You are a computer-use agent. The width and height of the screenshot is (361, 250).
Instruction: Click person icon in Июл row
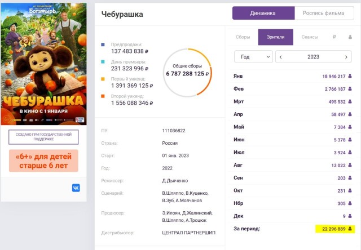point(350,153)
